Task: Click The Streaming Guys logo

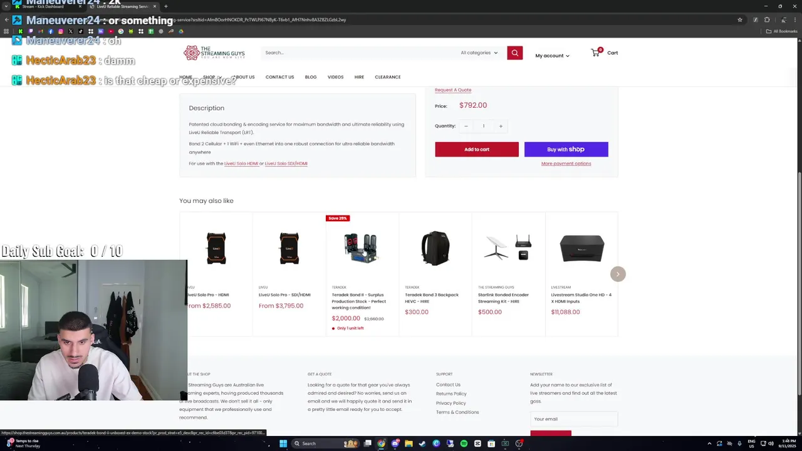Action: (214, 53)
